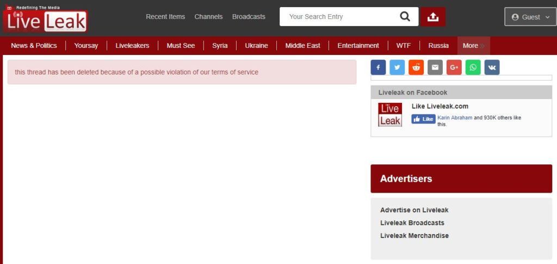557x264 pixels.
Task: Share the page via email icon
Action: coord(435,67)
